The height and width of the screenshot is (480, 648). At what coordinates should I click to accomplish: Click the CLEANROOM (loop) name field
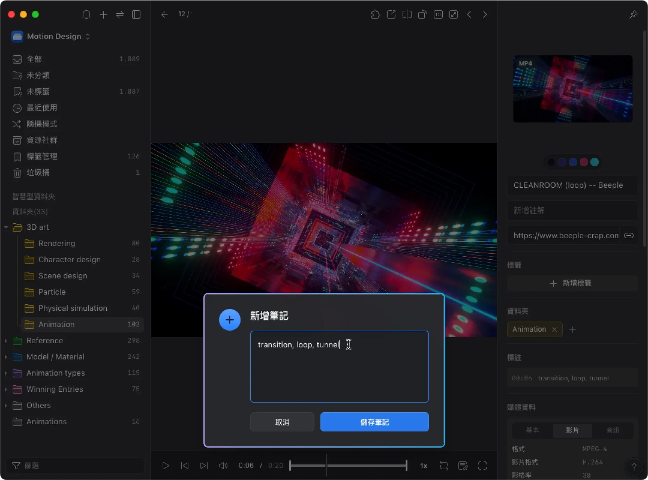pos(573,185)
